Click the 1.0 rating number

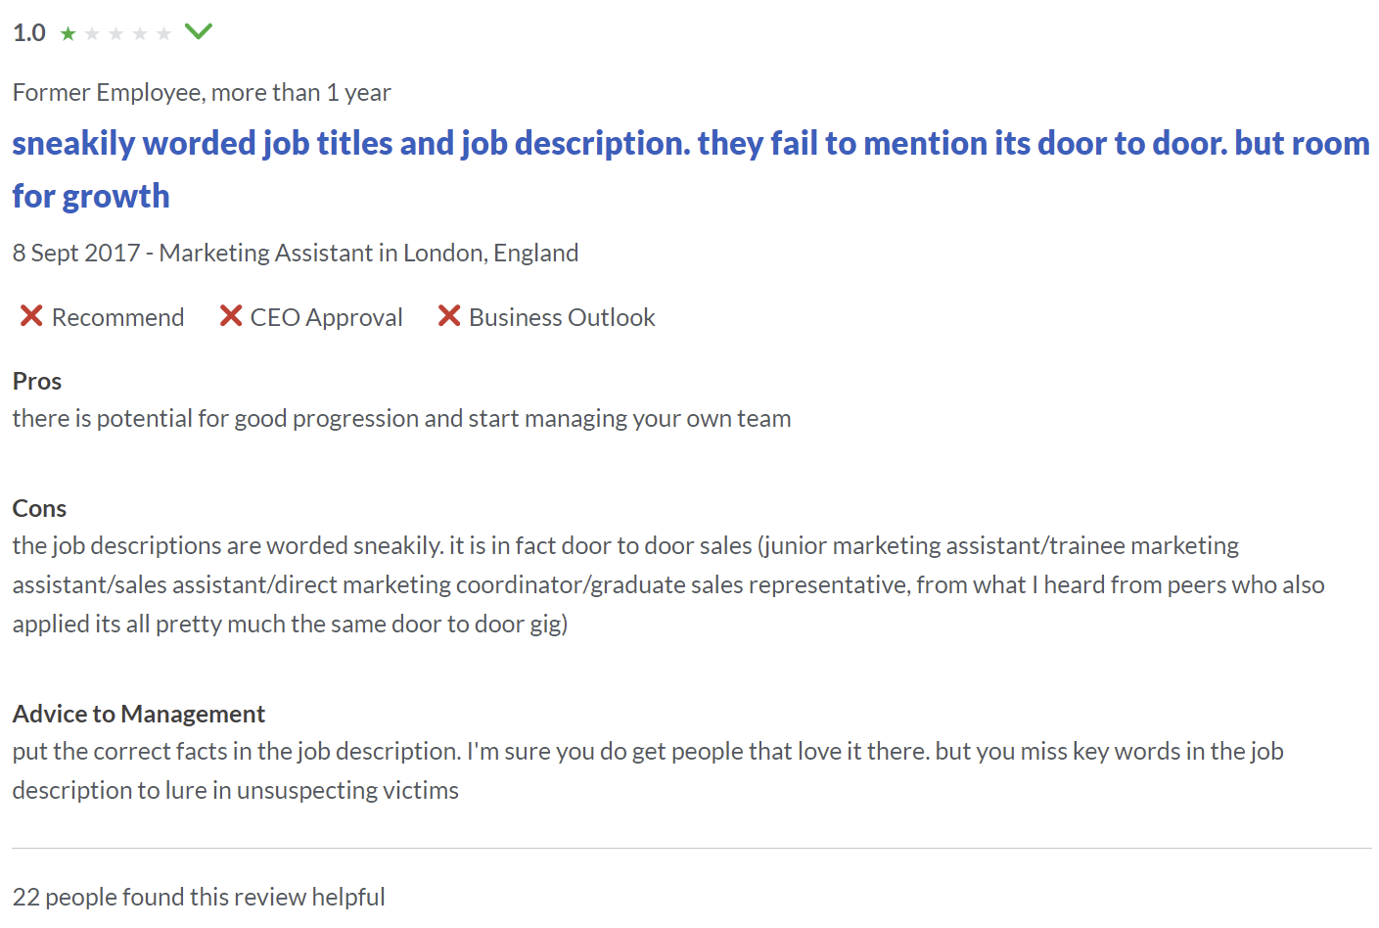coord(29,33)
